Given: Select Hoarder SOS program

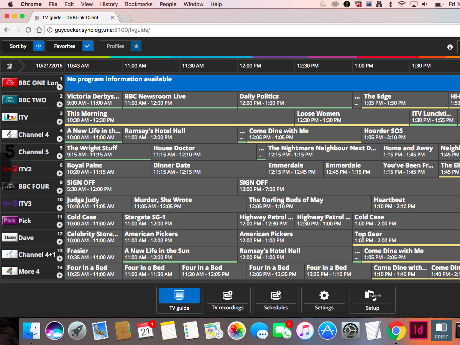Looking at the screenshot, I should coord(411,134).
